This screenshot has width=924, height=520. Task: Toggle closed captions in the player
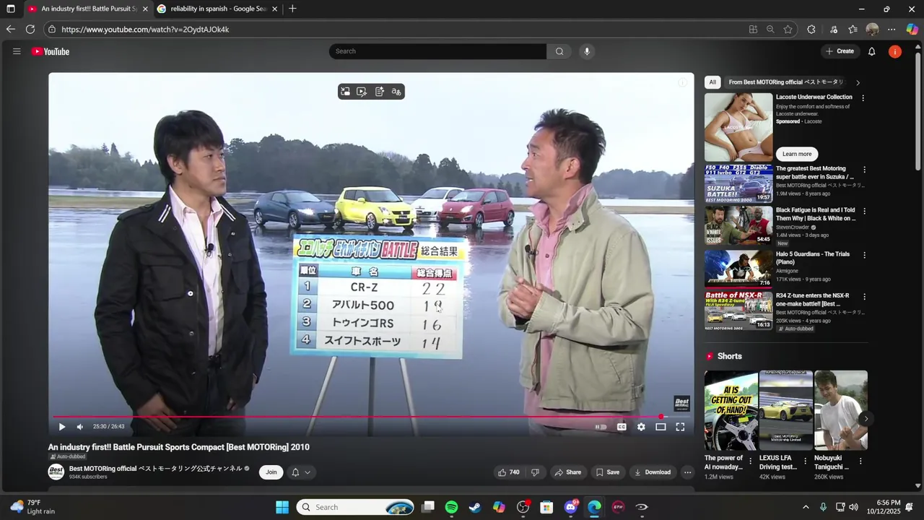point(622,427)
